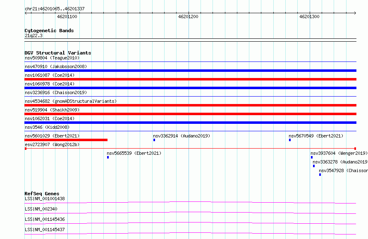Click the red bar under nsv1061087
Image resolution: width=368 pixels, height=239 pixels.
190,79
